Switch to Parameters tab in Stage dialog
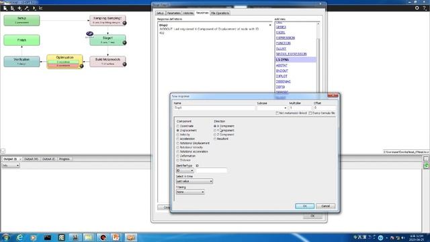The image size is (430, 242). (173, 13)
